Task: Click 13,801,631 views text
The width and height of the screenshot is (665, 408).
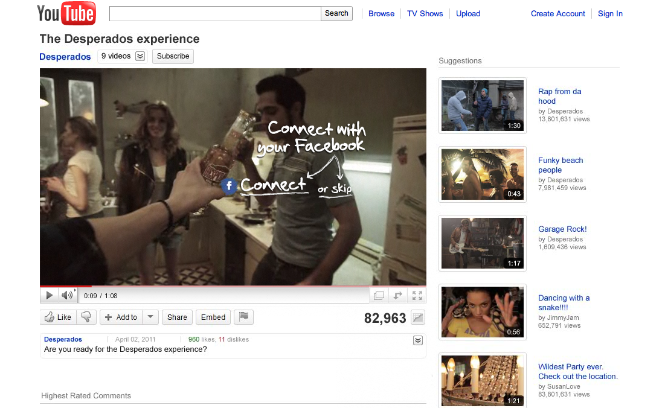Action: 564,119
